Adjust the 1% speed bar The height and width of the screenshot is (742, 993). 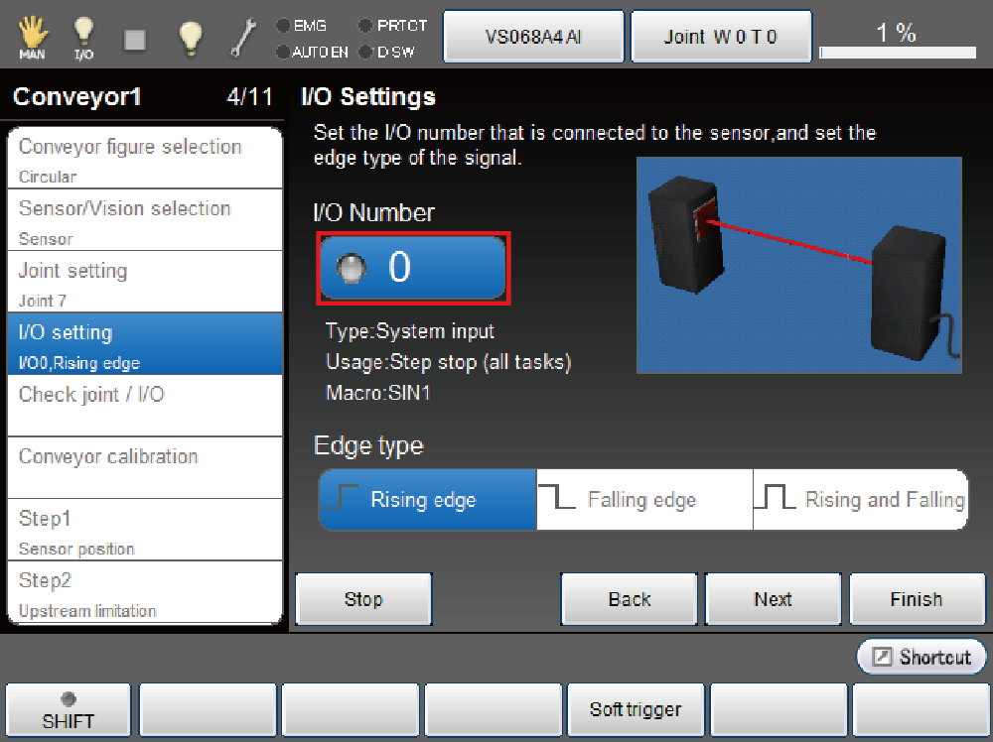pos(897,52)
